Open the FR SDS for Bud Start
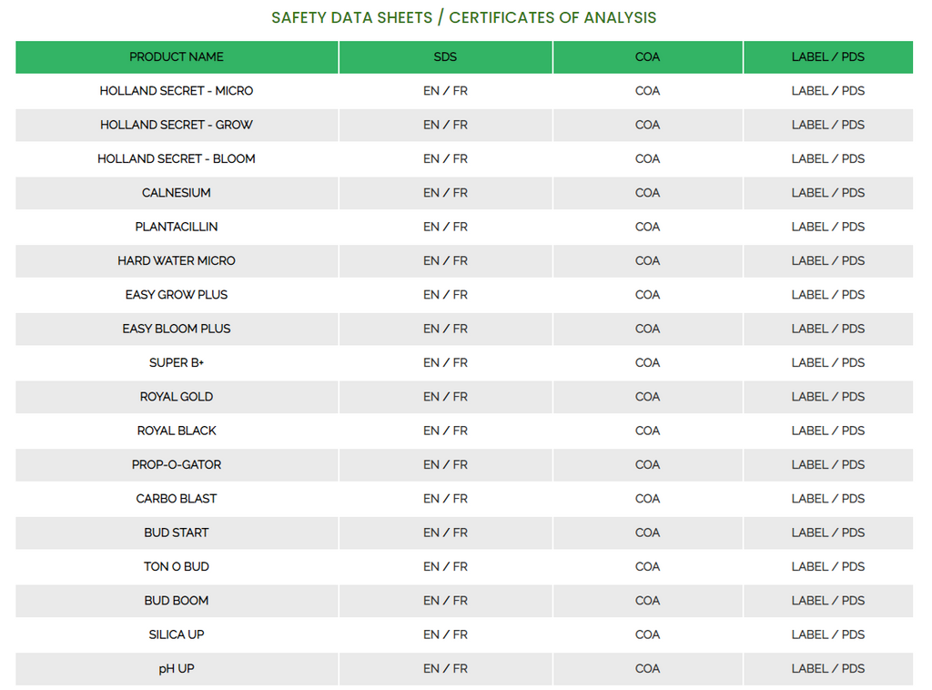Screen dimensions: 932x690 click(461, 533)
